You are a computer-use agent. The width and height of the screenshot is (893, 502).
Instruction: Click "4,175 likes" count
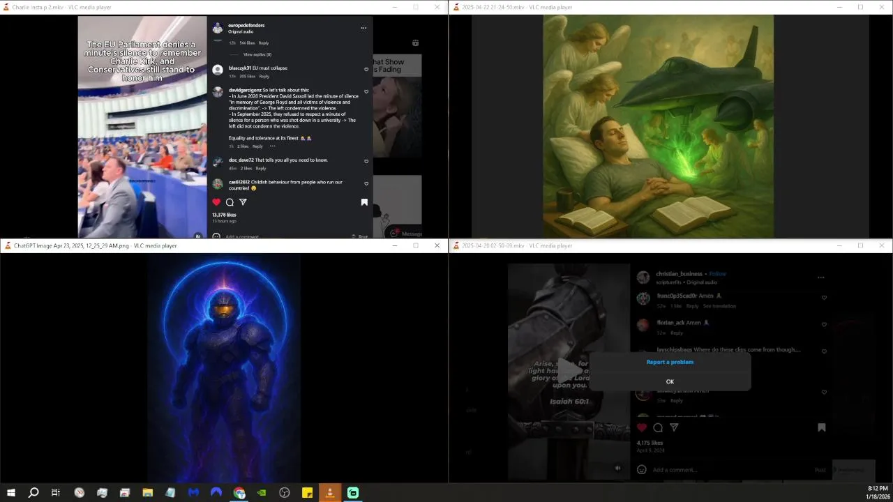(x=650, y=443)
